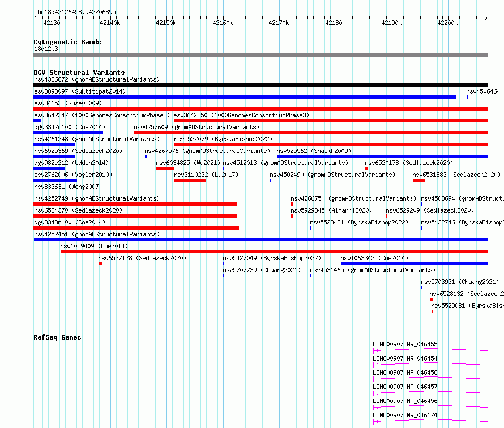The height and width of the screenshot is (428, 504).
Task: Select the nsv6034825 (Wu2021) red bar
Action: click(165, 168)
